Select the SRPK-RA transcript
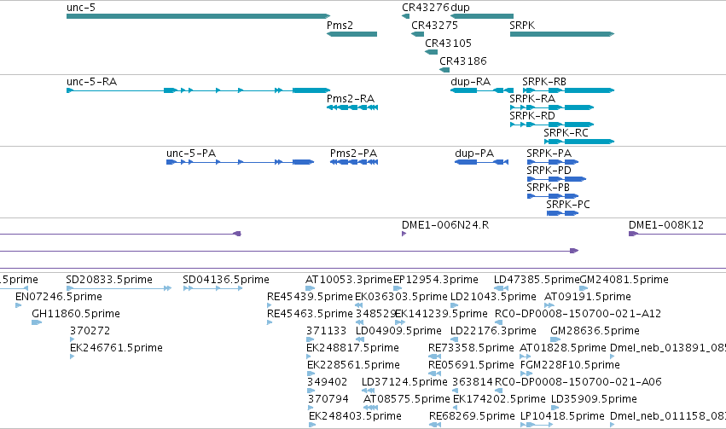726x429 pixels. pyautogui.click(x=551, y=107)
